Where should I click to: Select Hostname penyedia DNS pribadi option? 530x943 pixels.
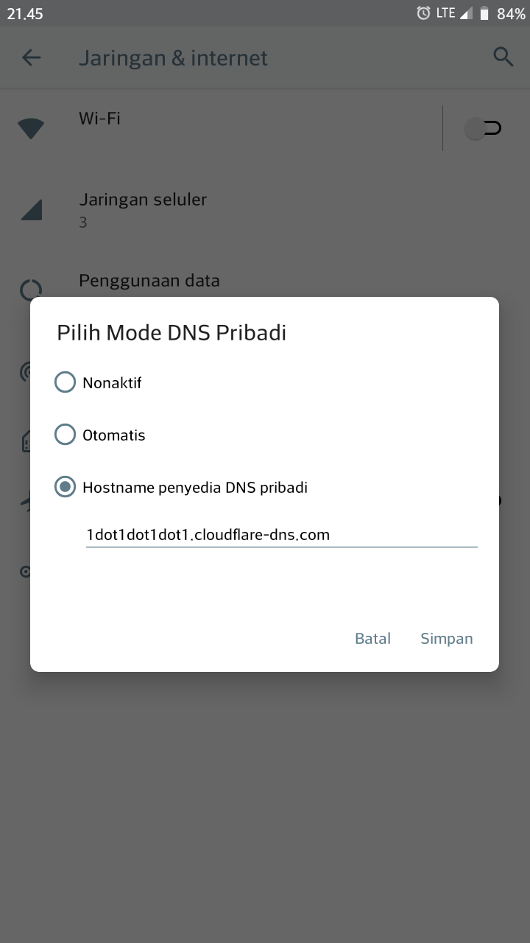pyautogui.click(x=66, y=487)
